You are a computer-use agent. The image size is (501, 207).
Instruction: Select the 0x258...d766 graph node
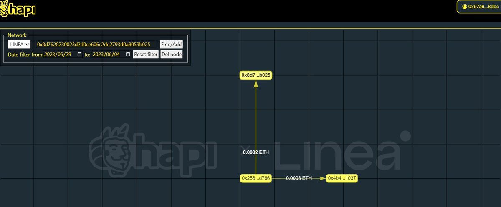click(256, 178)
